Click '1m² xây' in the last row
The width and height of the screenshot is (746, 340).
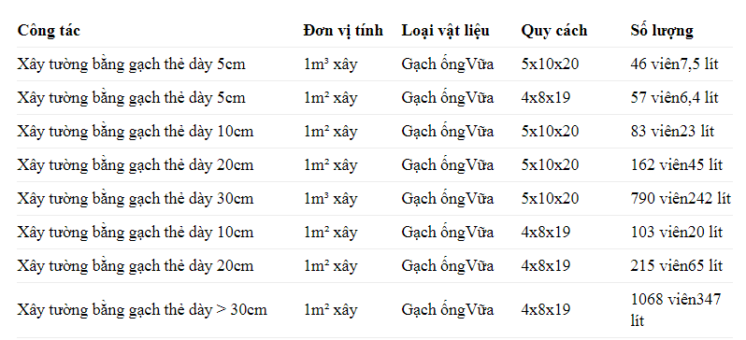[x=330, y=310]
